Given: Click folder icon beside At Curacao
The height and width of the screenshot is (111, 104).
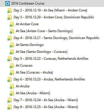Looking at the screenshot, I should click(12, 66).
